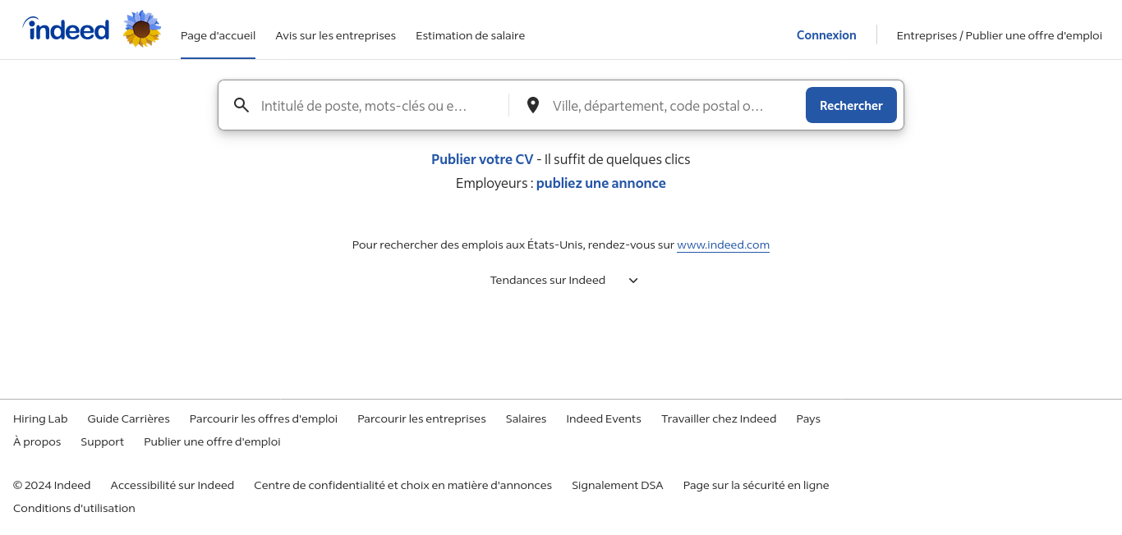Click the magnifying glass search icon
This screenshot has width=1122, height=535.
point(241,105)
